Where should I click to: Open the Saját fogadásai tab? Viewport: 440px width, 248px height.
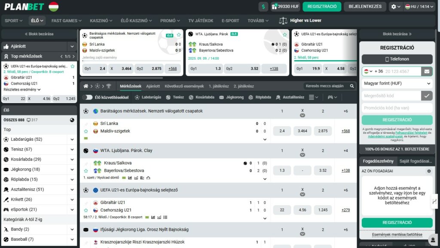tap(415, 161)
